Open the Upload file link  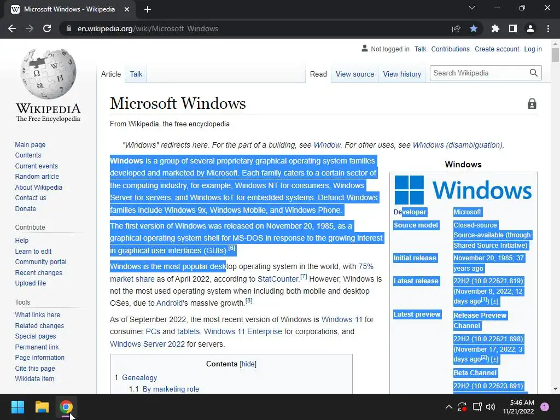(x=31, y=283)
